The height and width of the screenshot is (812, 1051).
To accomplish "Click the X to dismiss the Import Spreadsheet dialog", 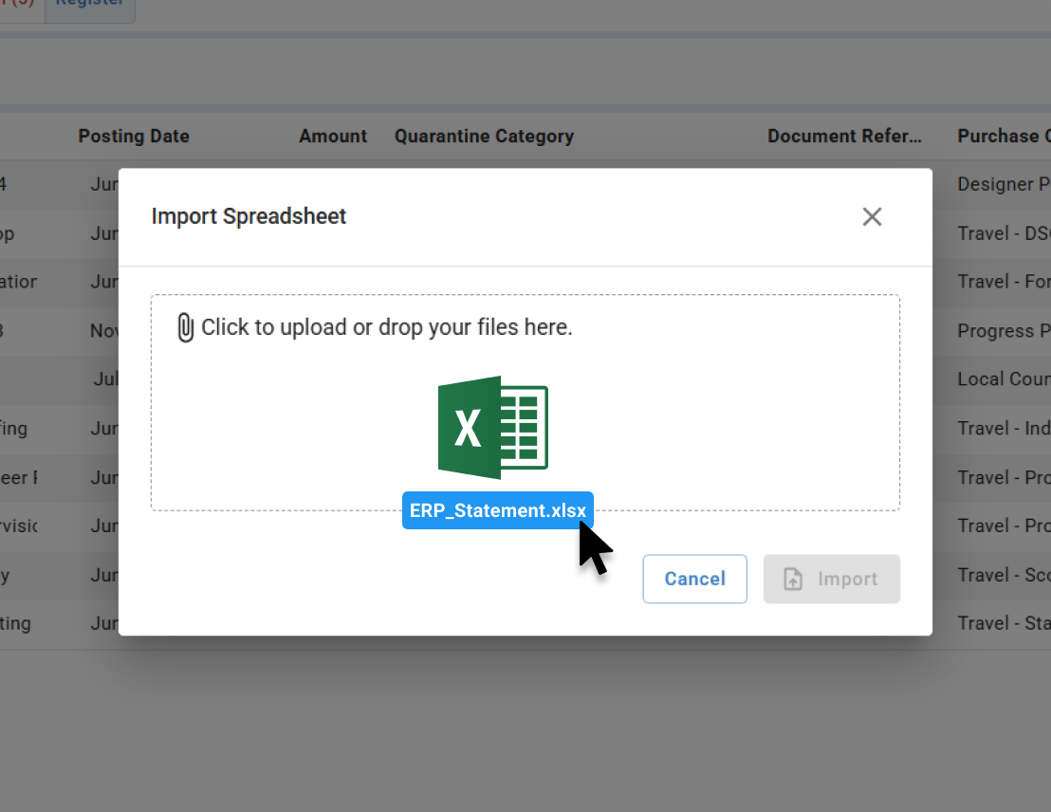I will click(872, 216).
